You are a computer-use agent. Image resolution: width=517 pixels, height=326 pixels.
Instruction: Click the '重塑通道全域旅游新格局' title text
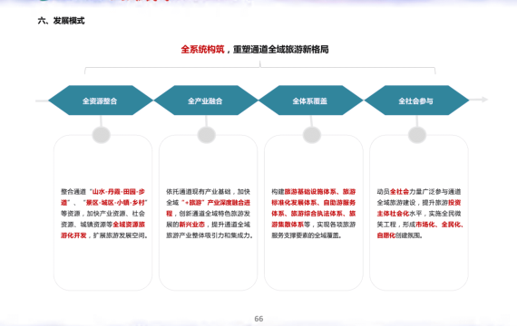coord(281,50)
